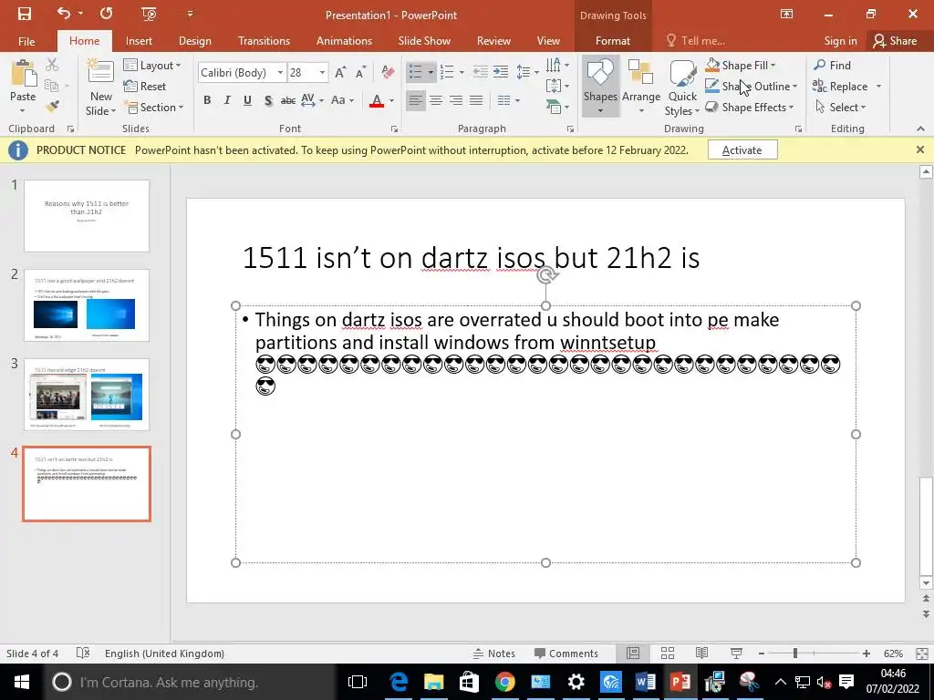The width and height of the screenshot is (934, 700).
Task: Open the font size dropdown
Action: click(322, 73)
